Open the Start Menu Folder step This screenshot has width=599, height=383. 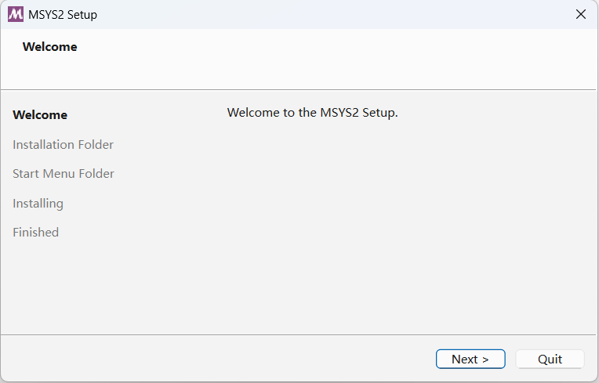click(64, 174)
